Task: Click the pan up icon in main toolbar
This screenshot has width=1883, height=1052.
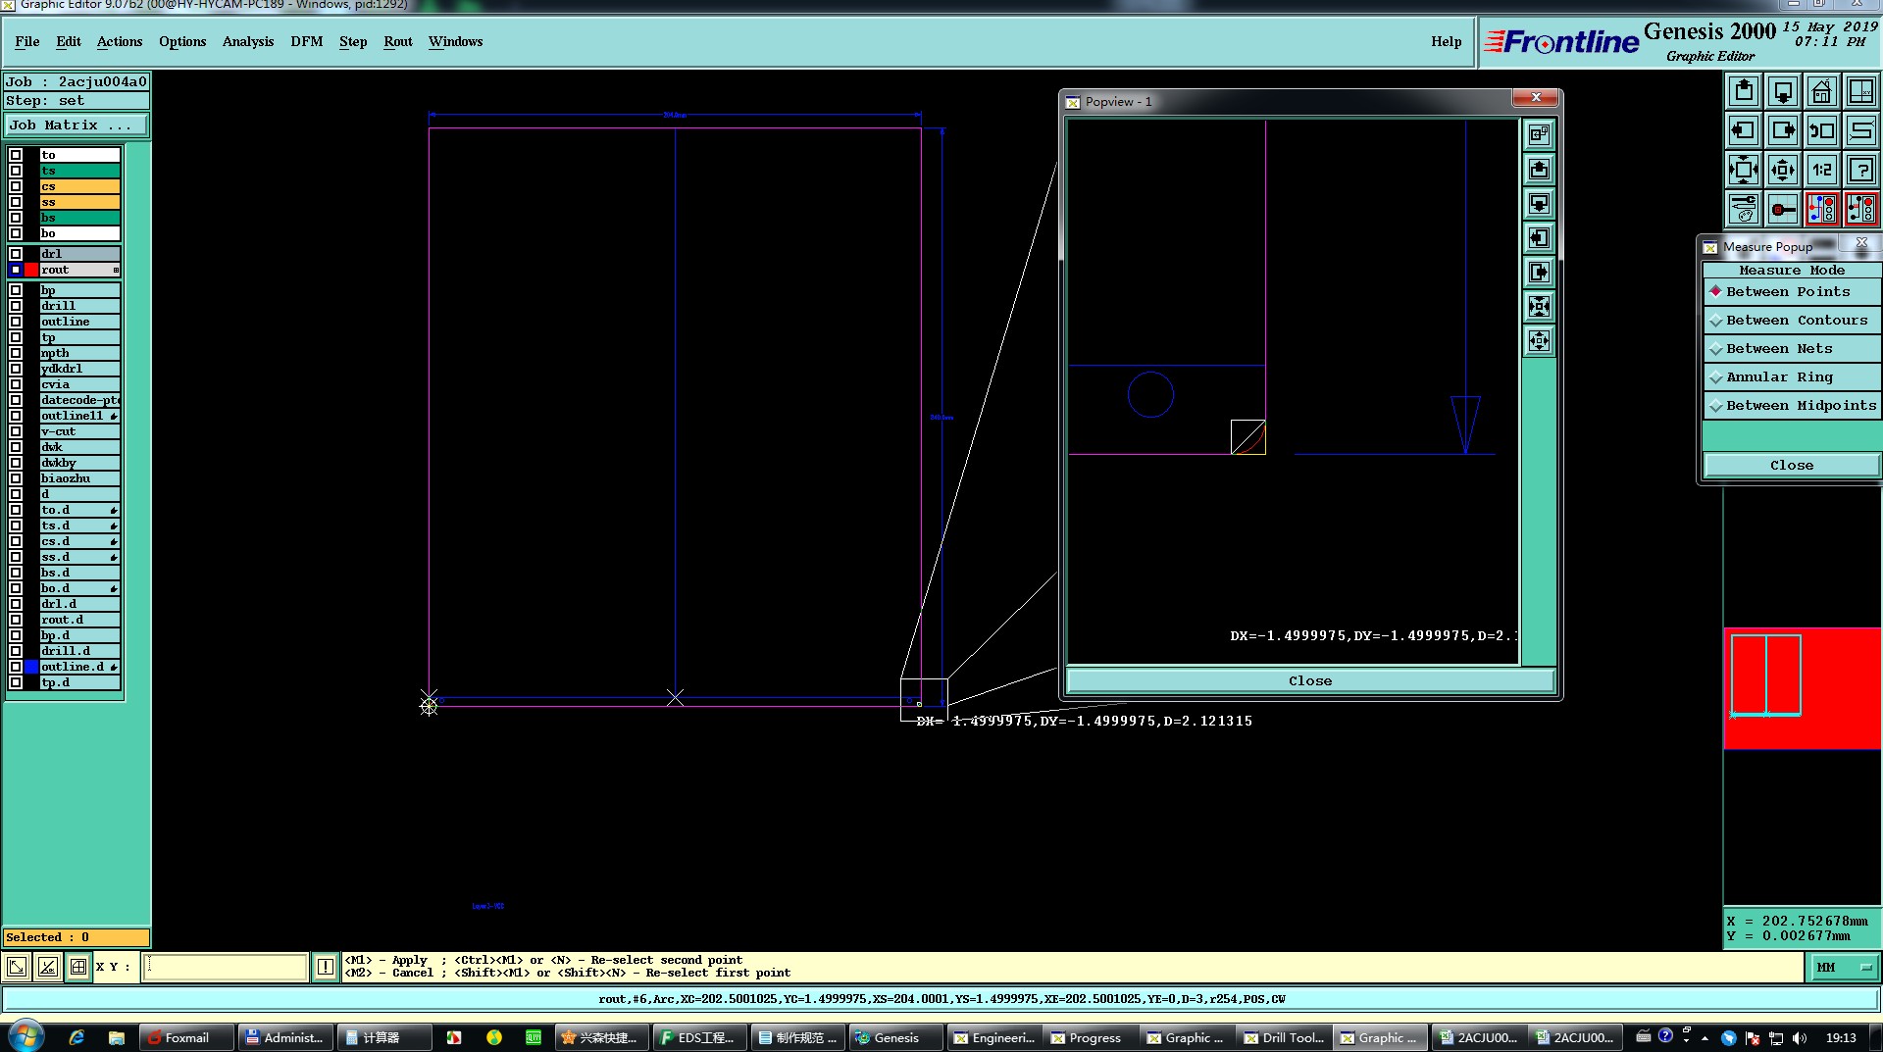Action: 1744,91
